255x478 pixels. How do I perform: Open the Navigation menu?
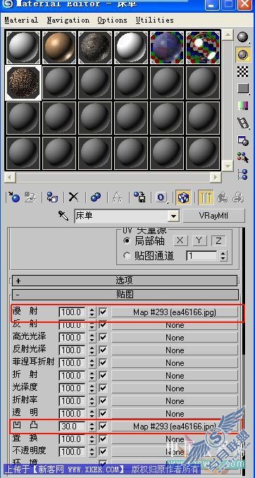[68, 20]
